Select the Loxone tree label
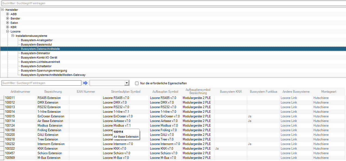Viewport: 346px width, 161px height. 16,31
